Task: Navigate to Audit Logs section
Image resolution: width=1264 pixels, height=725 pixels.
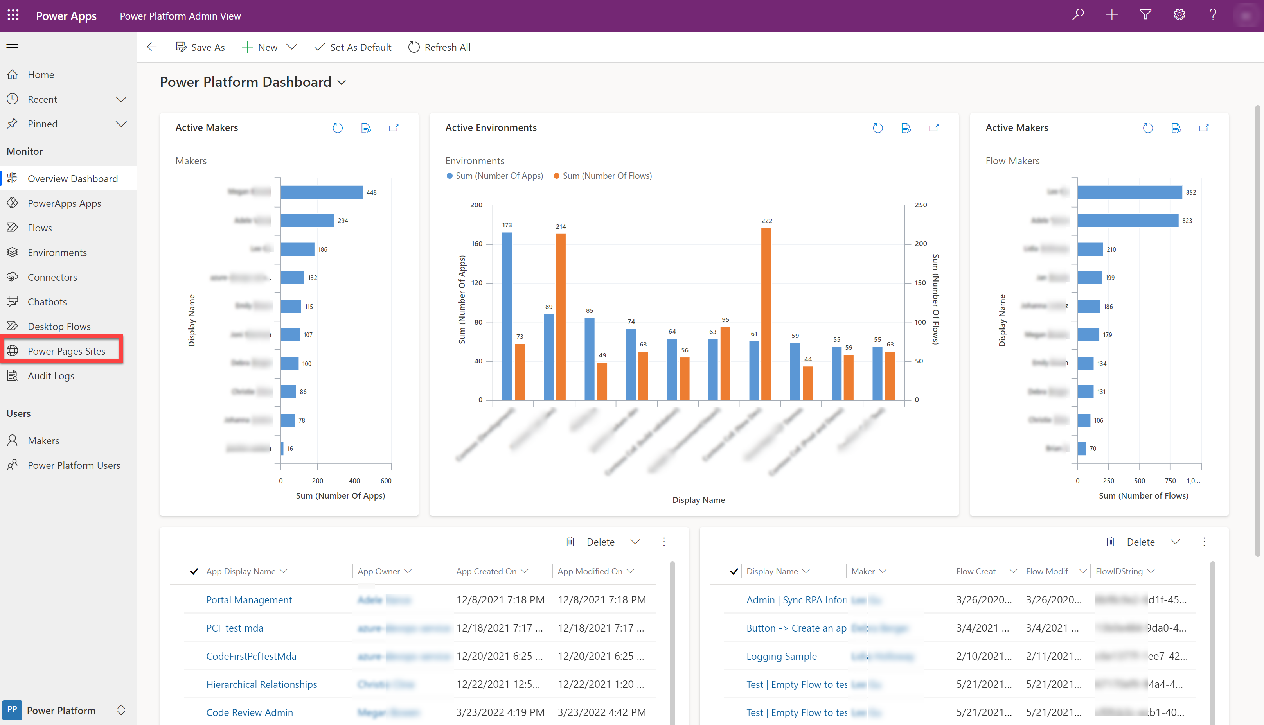Action: [x=49, y=375]
